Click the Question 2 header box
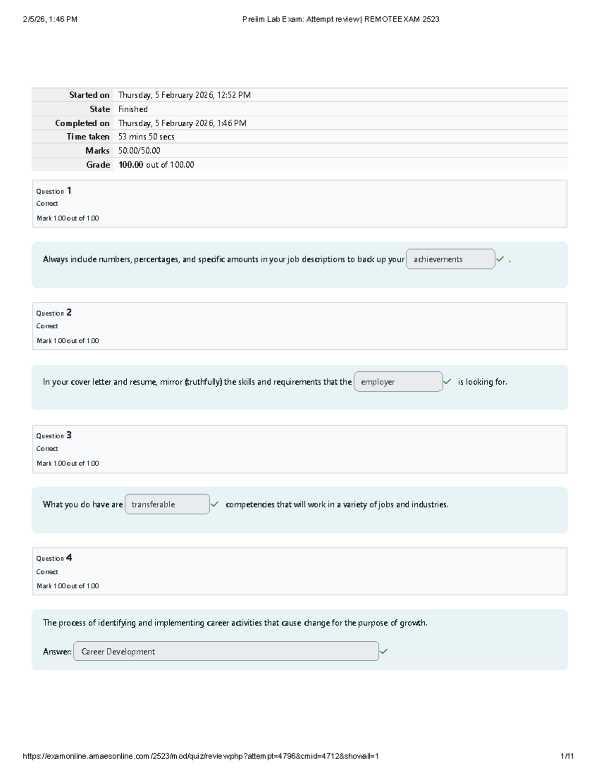Viewport: 599px width, 775px height. coord(299,326)
